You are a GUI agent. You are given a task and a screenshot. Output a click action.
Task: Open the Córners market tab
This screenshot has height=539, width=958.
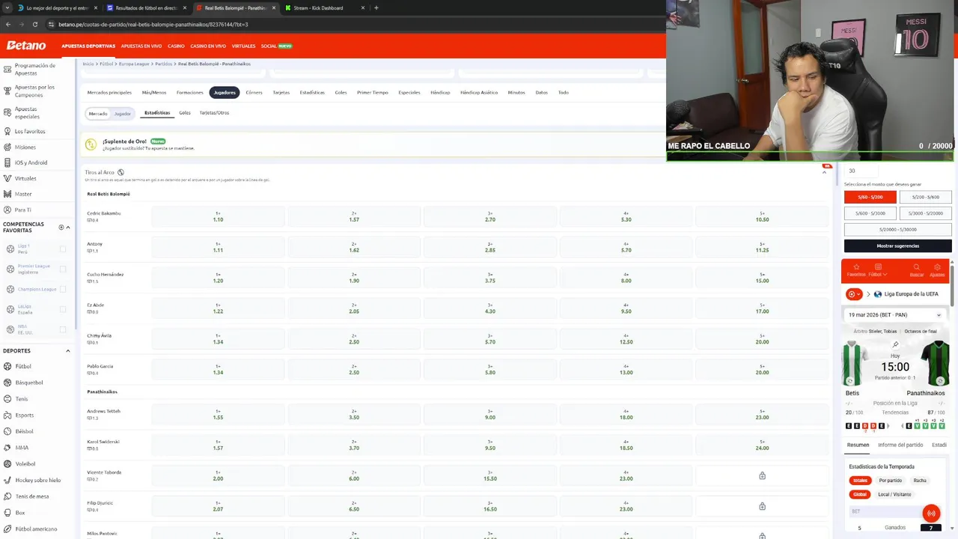pyautogui.click(x=254, y=92)
